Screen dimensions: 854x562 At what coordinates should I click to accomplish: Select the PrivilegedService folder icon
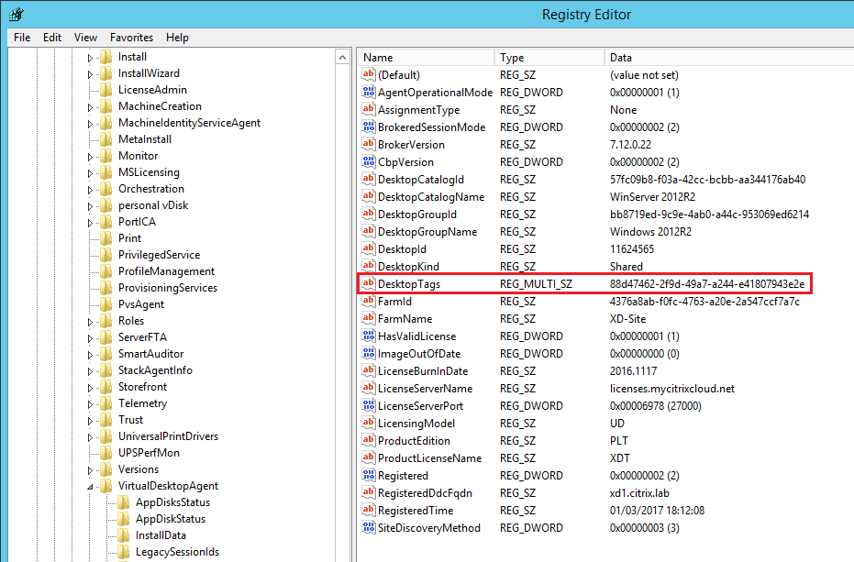[106, 255]
